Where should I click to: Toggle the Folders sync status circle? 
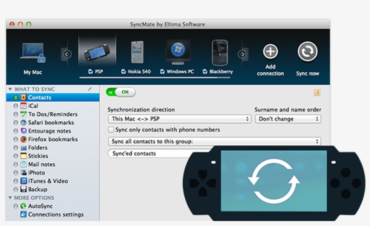click(x=16, y=148)
